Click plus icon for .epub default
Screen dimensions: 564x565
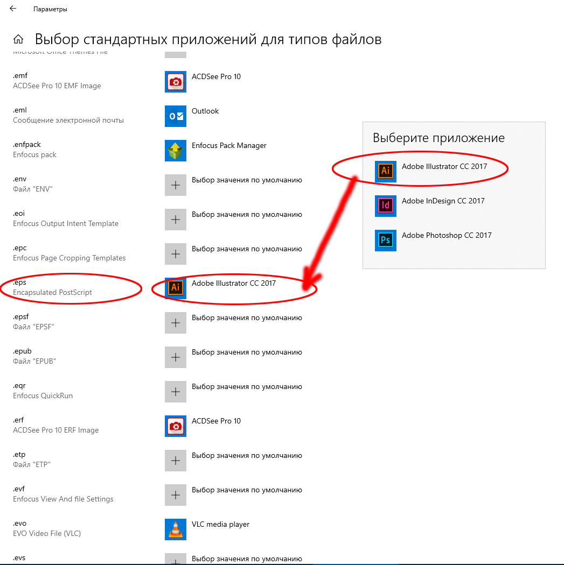(x=176, y=357)
